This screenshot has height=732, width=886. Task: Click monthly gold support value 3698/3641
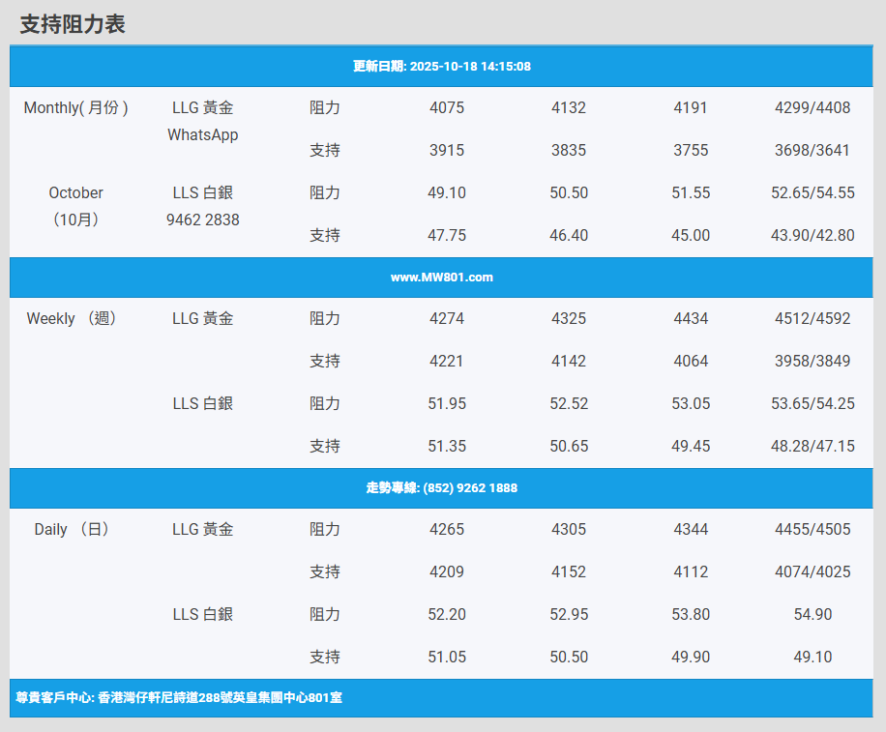click(x=812, y=150)
